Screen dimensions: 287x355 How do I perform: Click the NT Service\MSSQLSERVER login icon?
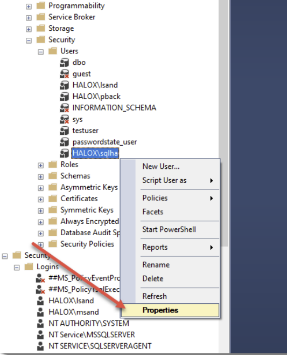coord(40,335)
